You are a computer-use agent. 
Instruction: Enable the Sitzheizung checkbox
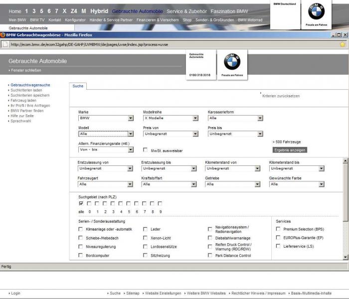(x=145, y=256)
